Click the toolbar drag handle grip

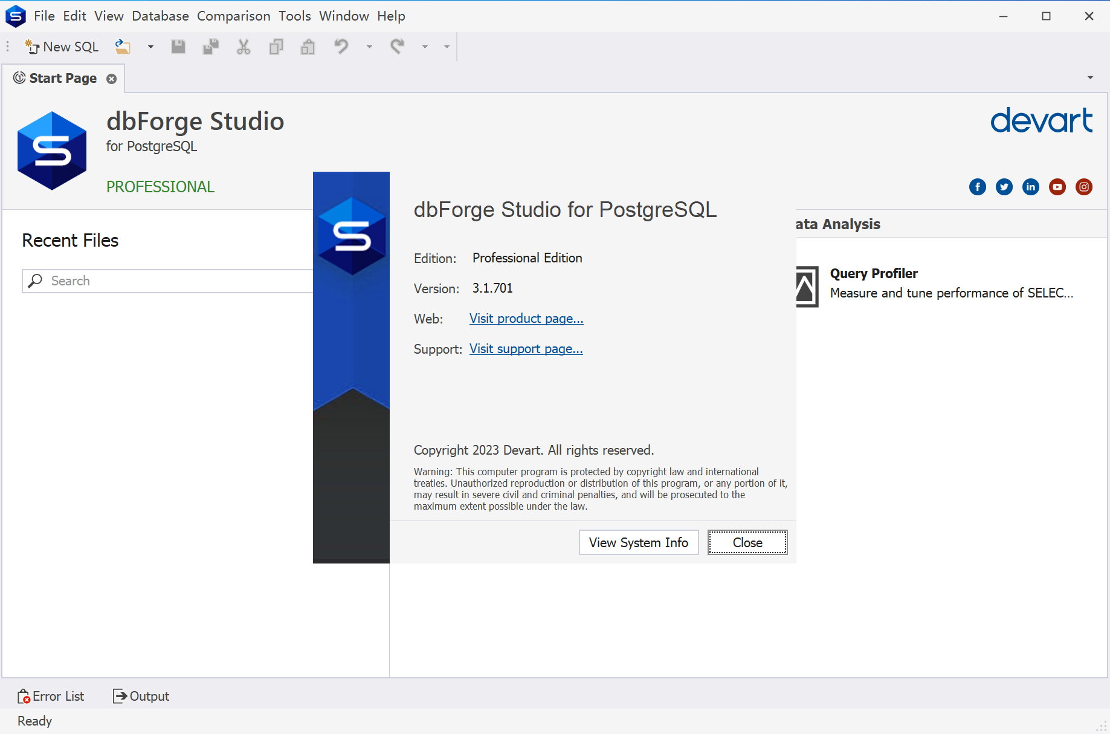coord(7,47)
